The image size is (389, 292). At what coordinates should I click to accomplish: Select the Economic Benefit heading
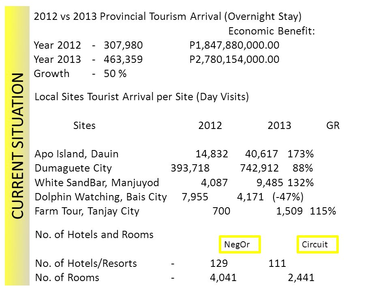271,31
